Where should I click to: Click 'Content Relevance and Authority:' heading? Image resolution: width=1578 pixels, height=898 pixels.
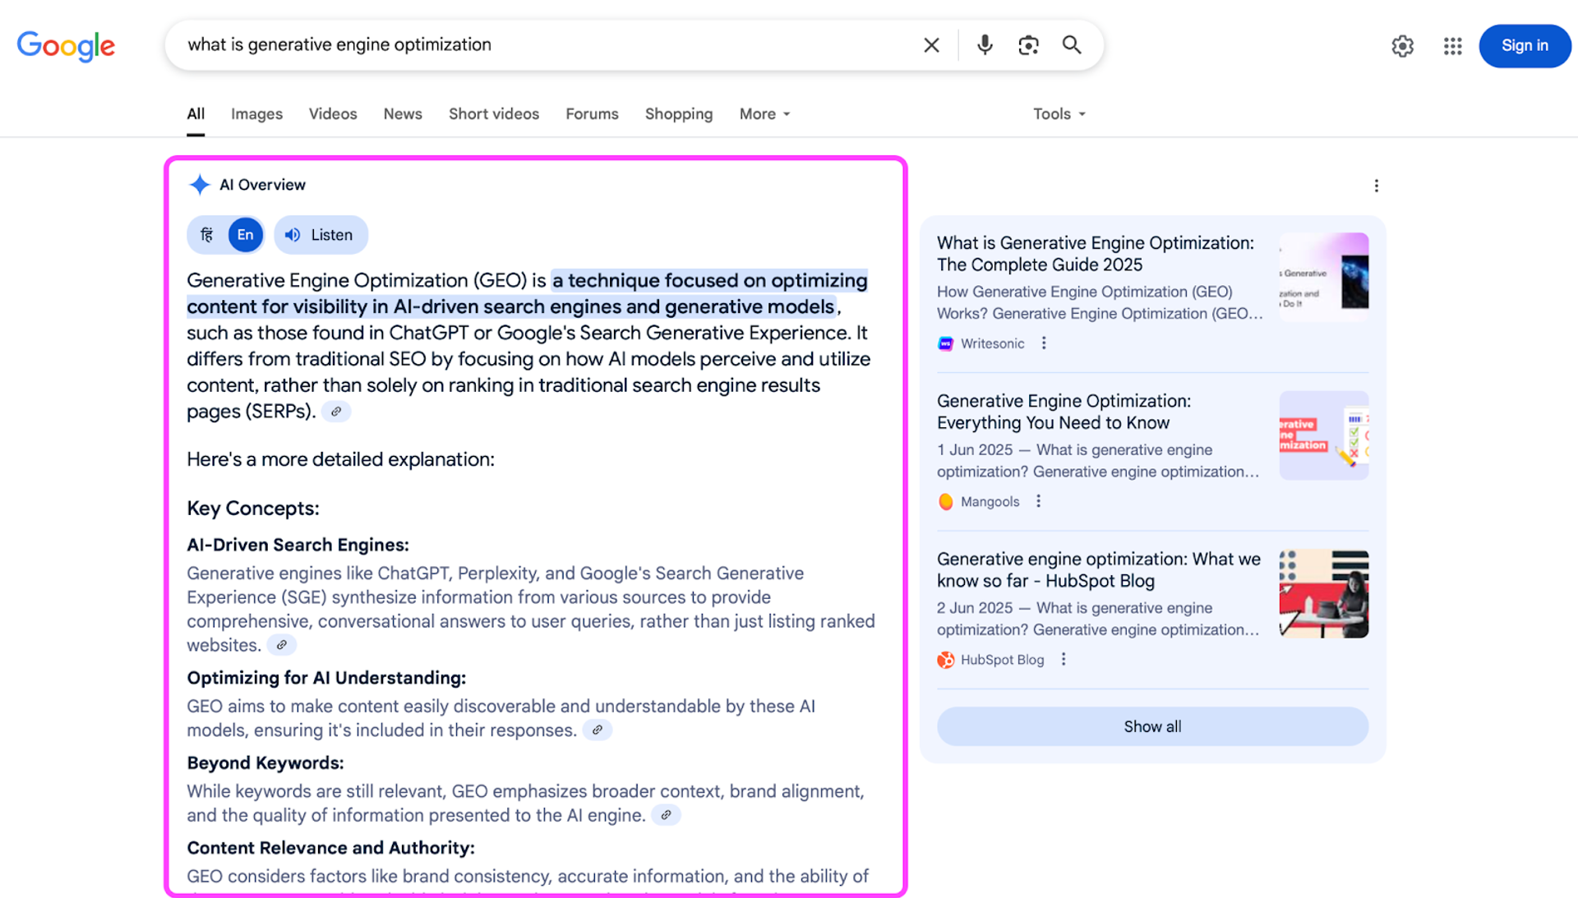tap(330, 848)
